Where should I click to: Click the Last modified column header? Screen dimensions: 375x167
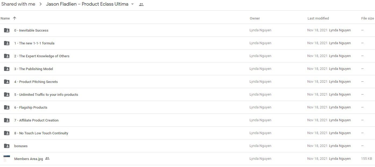click(318, 18)
